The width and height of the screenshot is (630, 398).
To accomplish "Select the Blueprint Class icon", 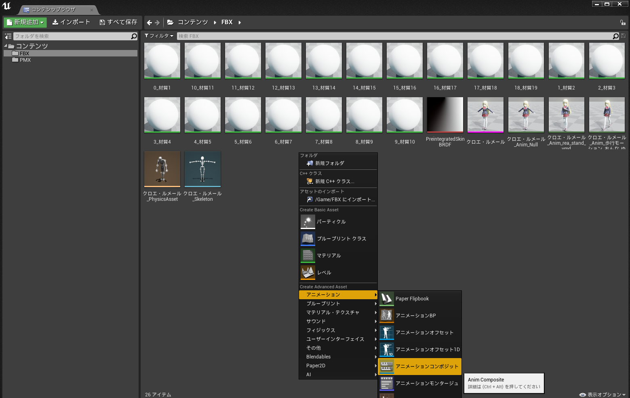I will [x=308, y=238].
